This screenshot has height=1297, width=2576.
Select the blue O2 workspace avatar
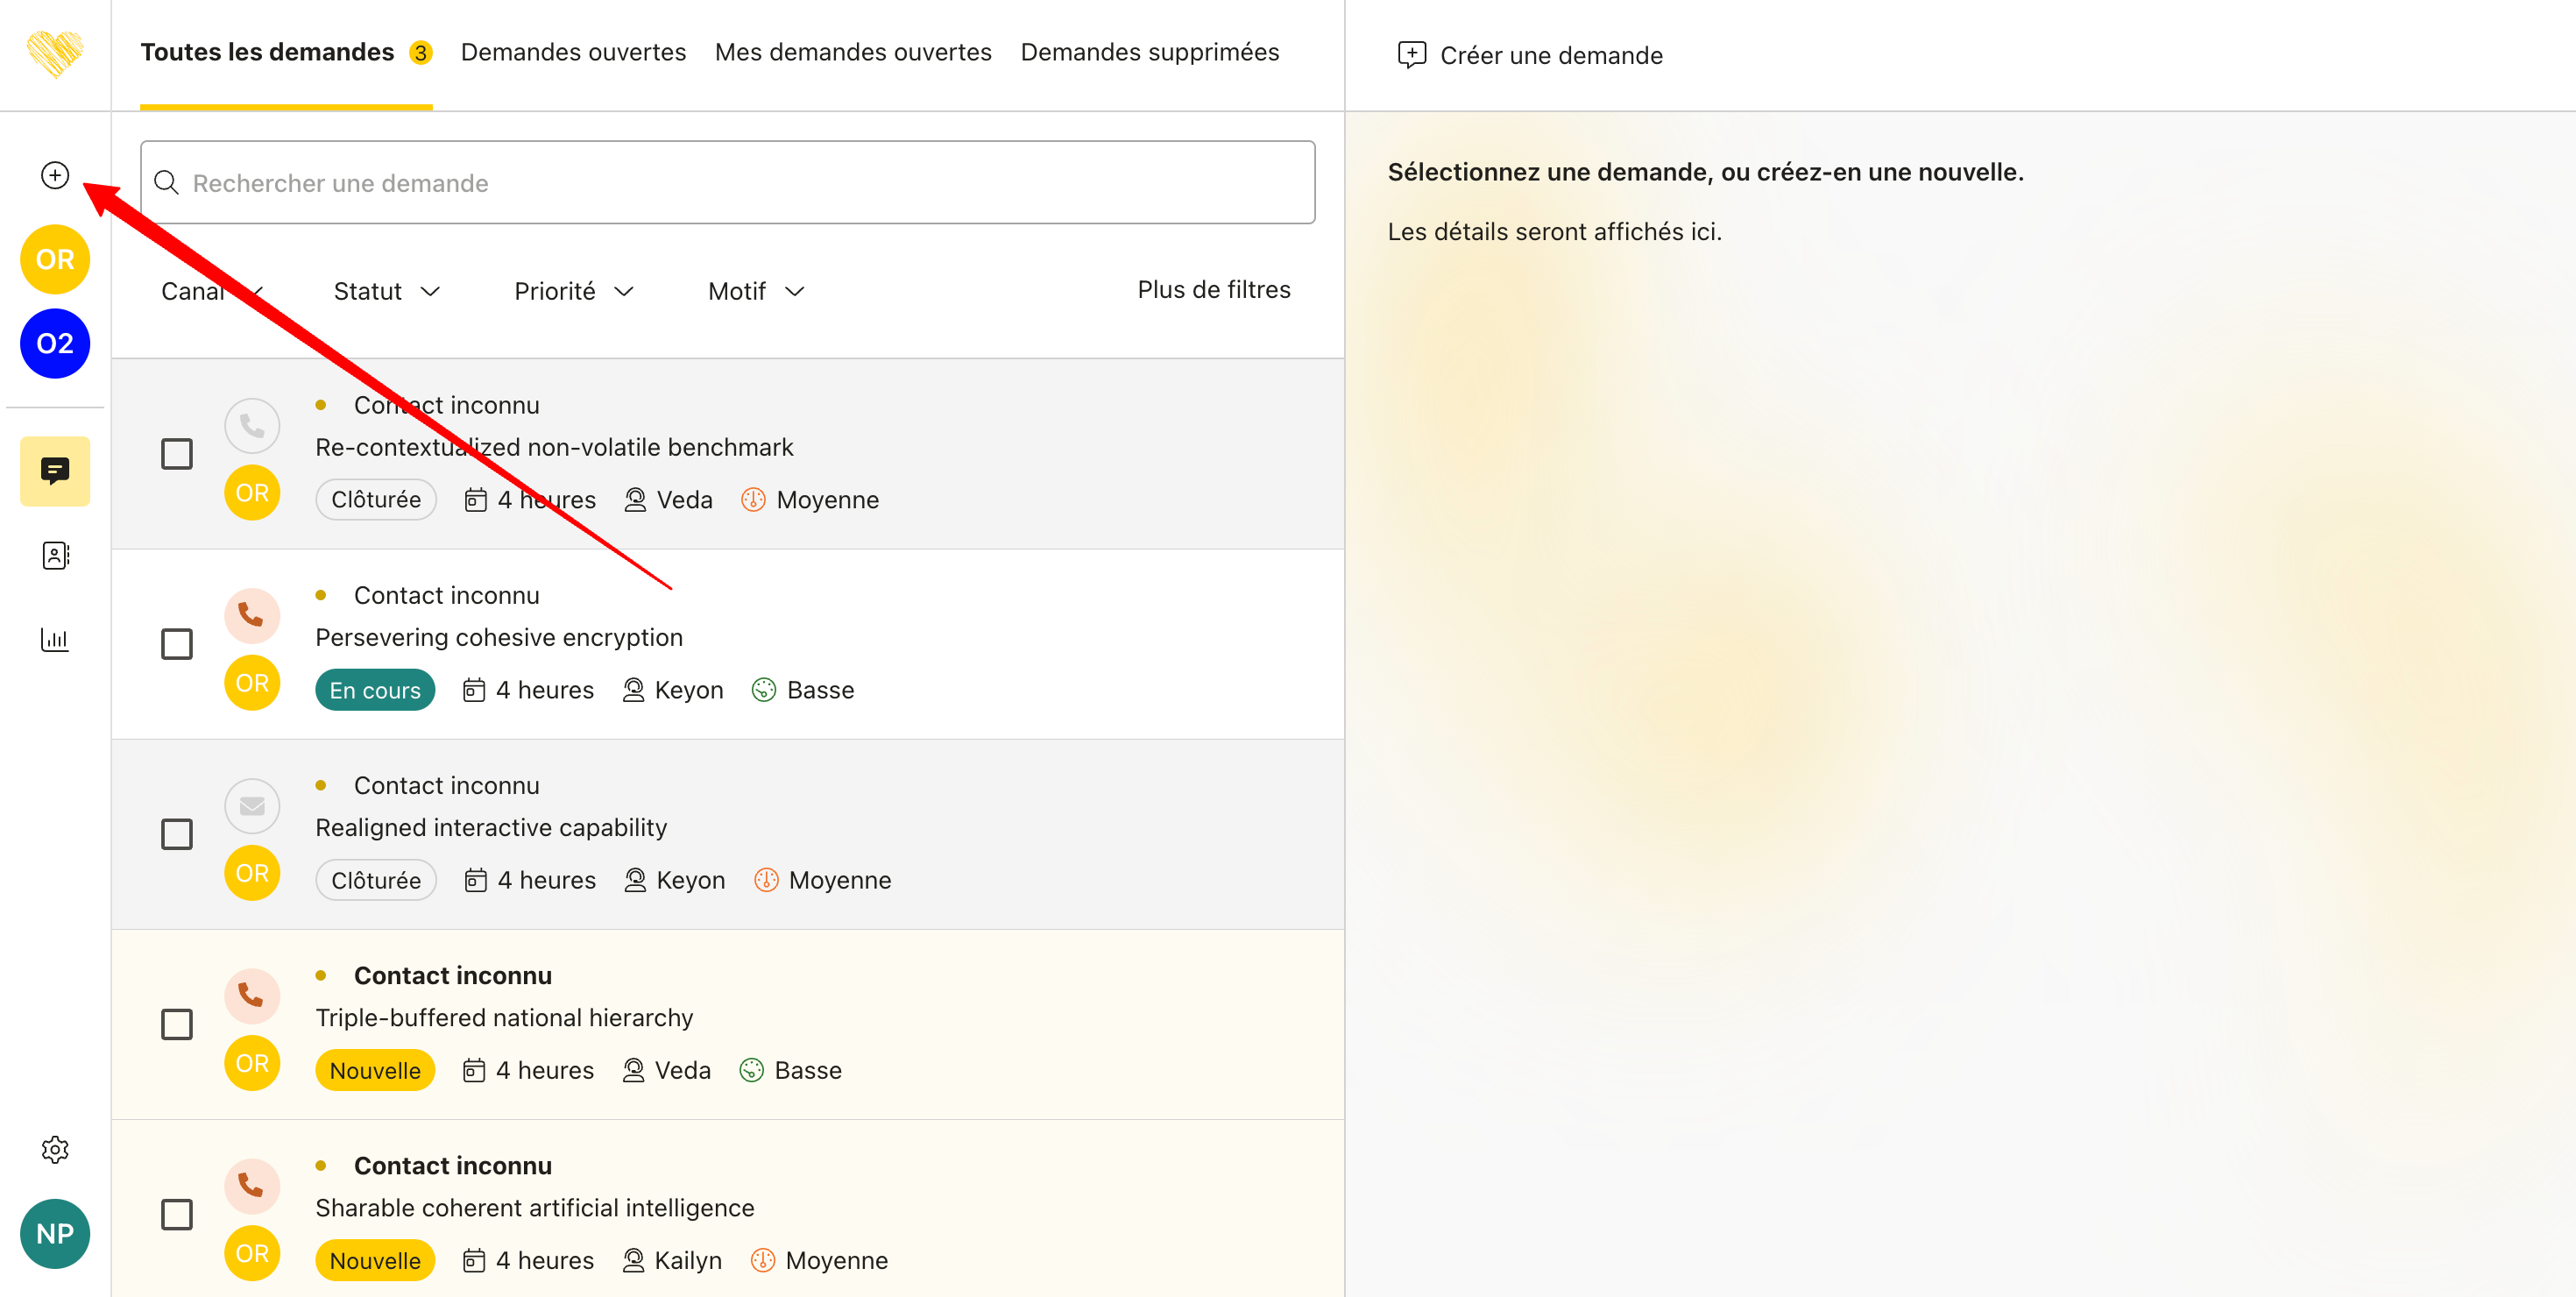click(55, 343)
